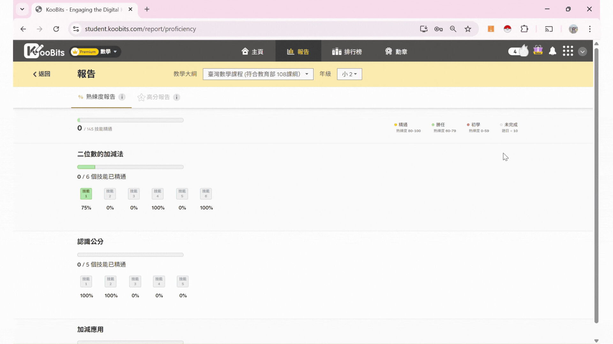Image resolution: width=613 pixels, height=344 pixels.
Task: Open a new browser tab
Action: click(147, 9)
